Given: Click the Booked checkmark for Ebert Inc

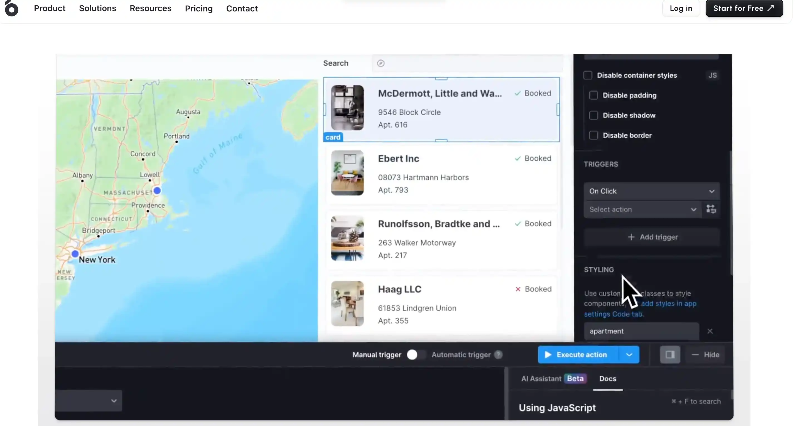Looking at the screenshot, I should 517,158.
